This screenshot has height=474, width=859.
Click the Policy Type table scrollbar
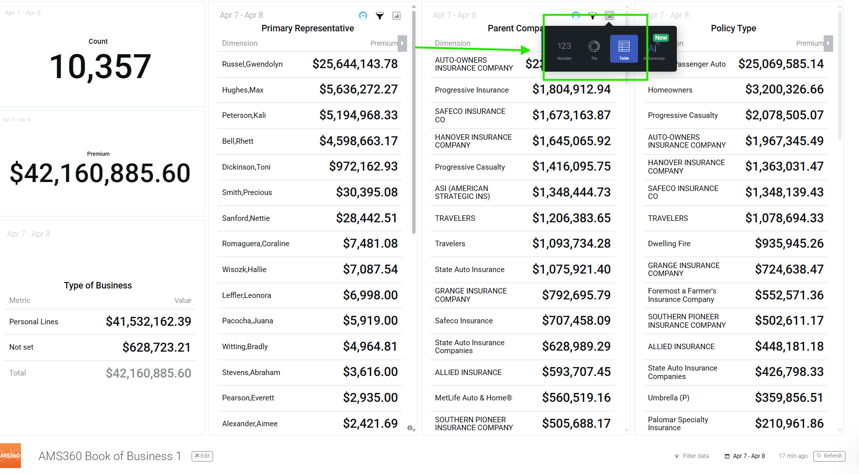tap(840, 75)
